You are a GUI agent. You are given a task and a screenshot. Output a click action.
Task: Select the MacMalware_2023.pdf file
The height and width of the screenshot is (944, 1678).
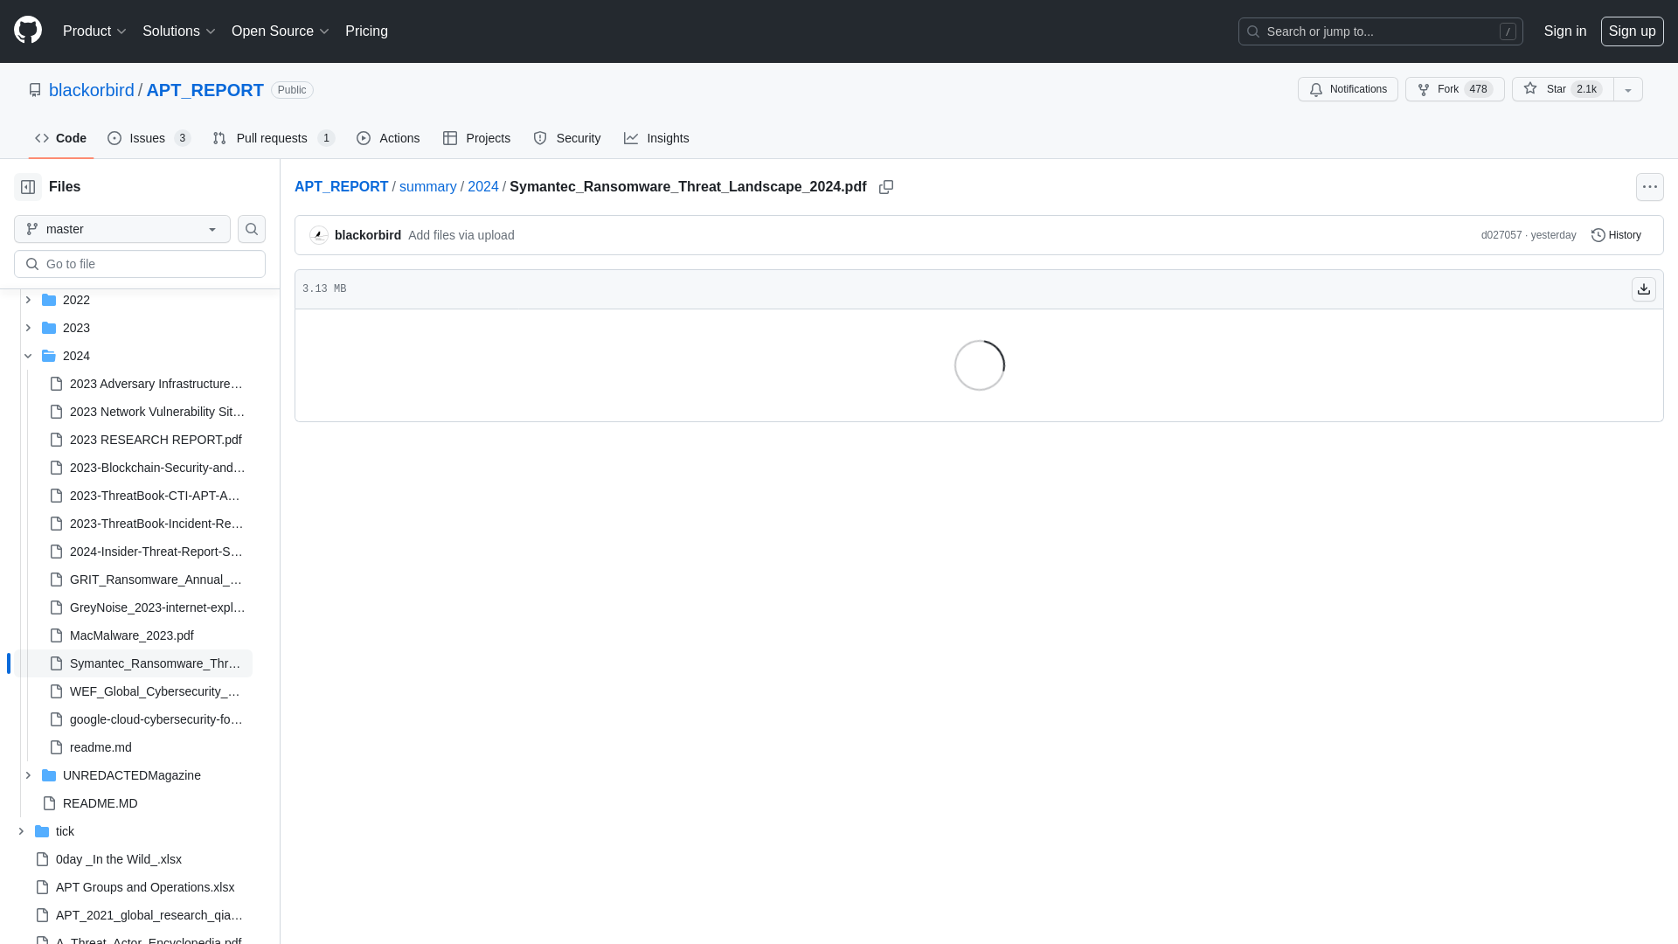click(x=132, y=635)
